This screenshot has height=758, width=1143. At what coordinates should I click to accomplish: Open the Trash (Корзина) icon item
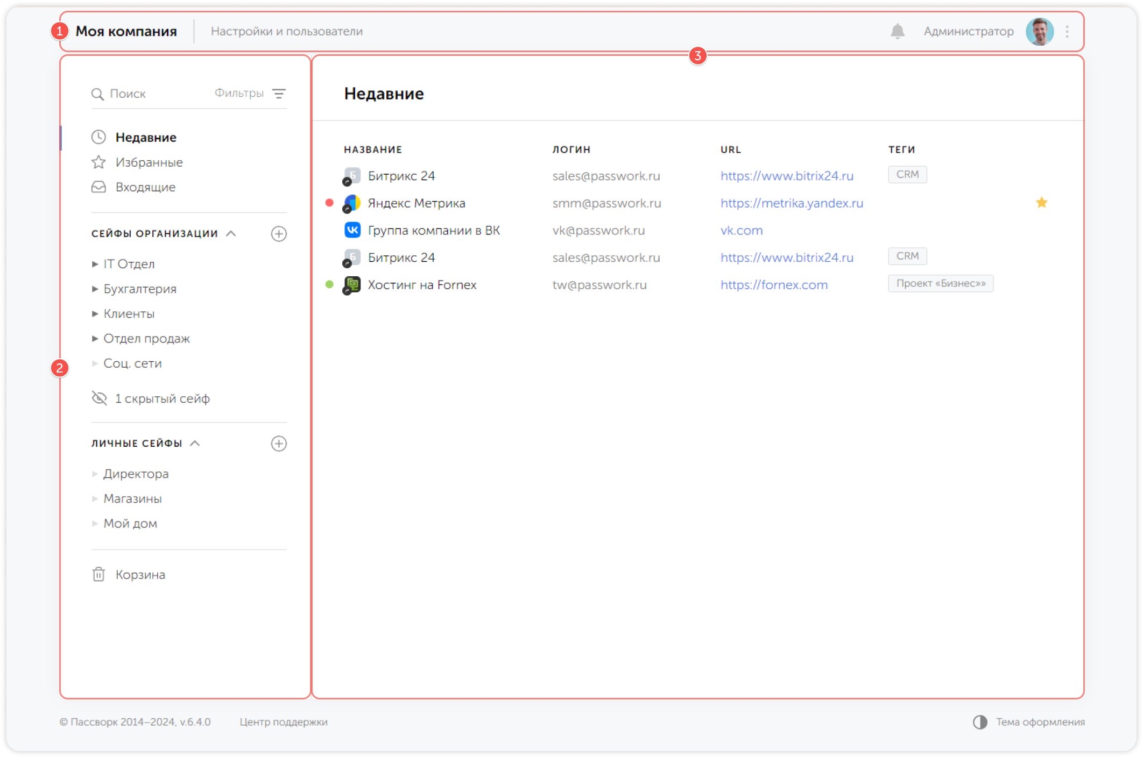coord(99,574)
